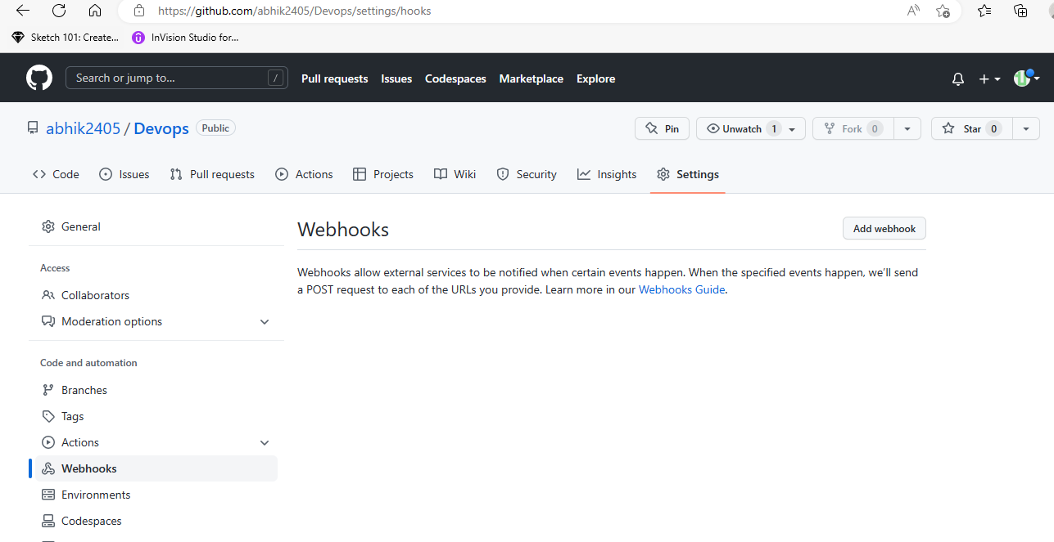Screen dimensions: 1054x542
Task: Open Star lists dropdown arrow
Action: pos(1026,129)
